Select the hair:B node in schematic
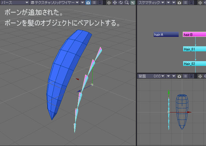Viewport: 206px width, 146px height. [x=194, y=34]
